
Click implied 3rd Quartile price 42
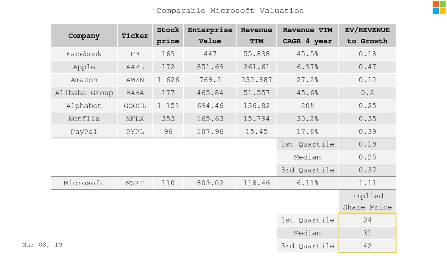click(367, 246)
